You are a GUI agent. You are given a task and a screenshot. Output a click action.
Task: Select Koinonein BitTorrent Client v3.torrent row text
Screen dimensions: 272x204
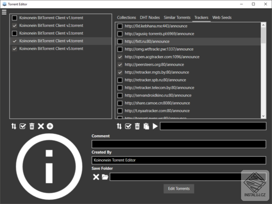51,33
